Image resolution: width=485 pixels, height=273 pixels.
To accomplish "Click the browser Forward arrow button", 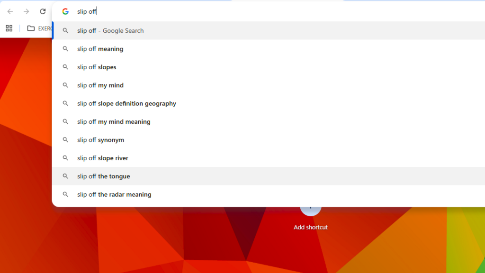I will [x=26, y=11].
